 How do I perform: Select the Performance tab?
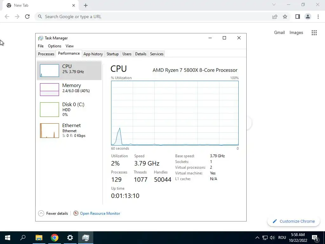[x=69, y=53]
